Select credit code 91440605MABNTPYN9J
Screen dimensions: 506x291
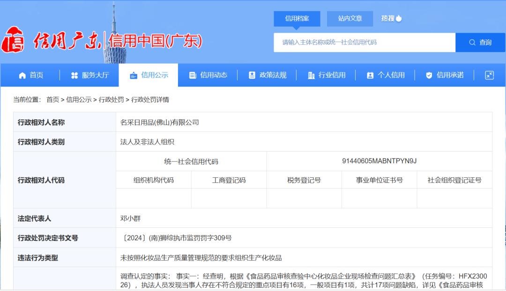(x=379, y=161)
